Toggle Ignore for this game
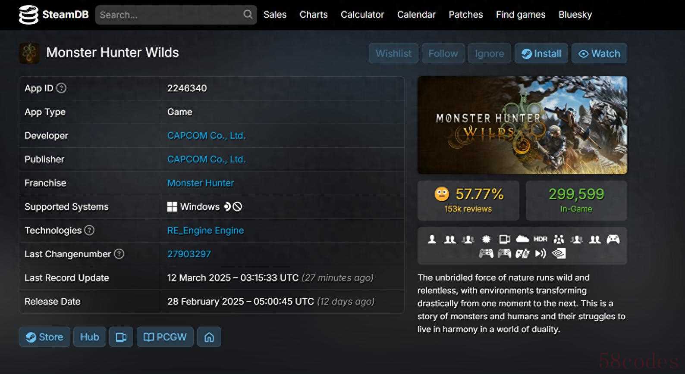 489,53
